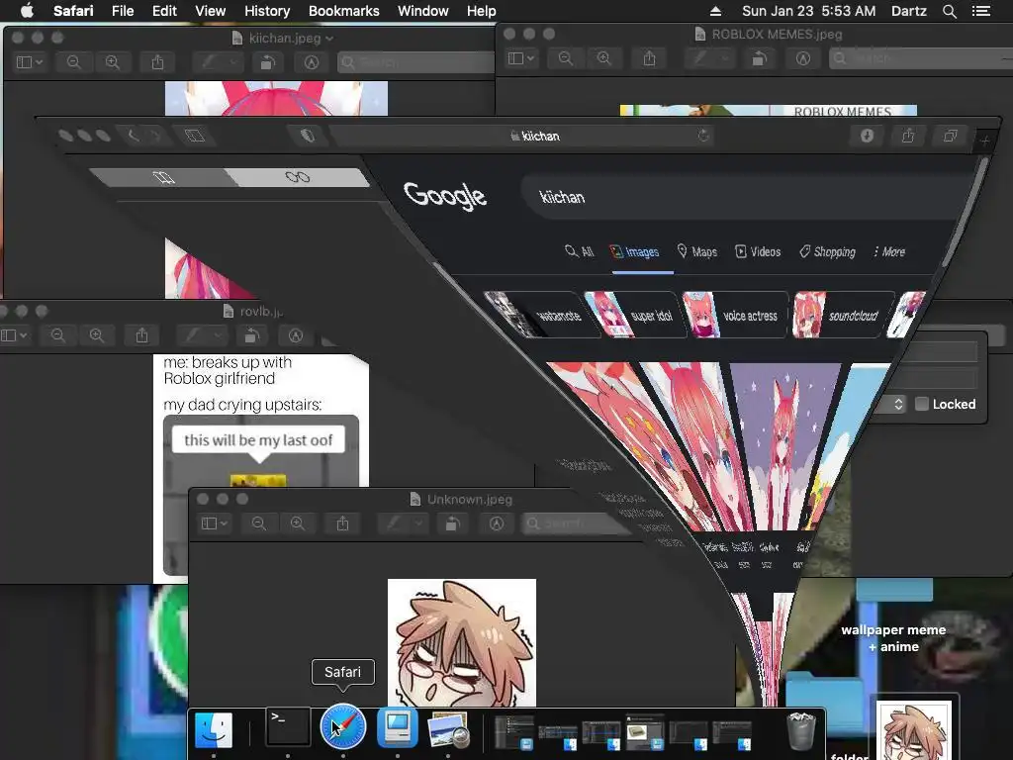Zoom out in rovlb Preview window
Viewport: 1013px width, 760px height.
(58, 335)
